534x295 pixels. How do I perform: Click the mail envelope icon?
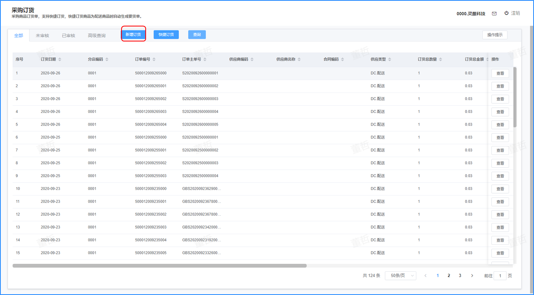coord(494,13)
